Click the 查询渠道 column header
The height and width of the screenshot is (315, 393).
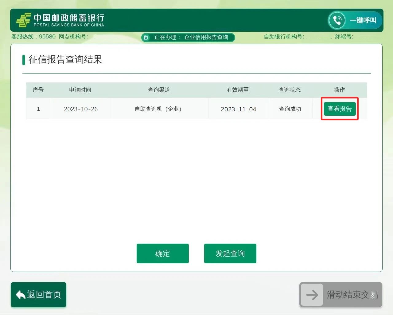(159, 90)
